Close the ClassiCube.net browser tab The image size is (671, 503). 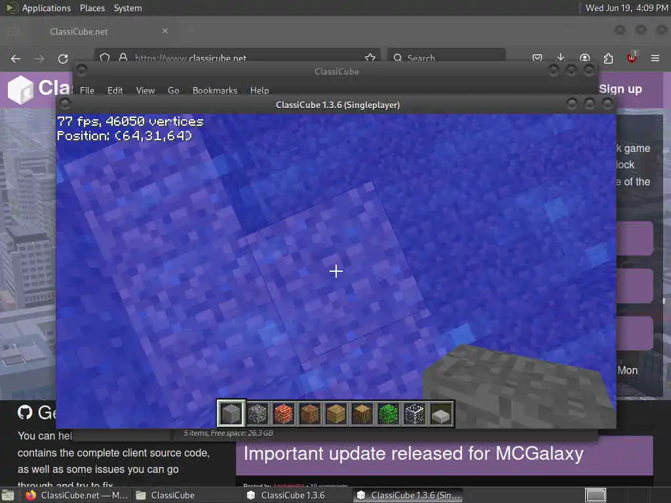pos(165,31)
